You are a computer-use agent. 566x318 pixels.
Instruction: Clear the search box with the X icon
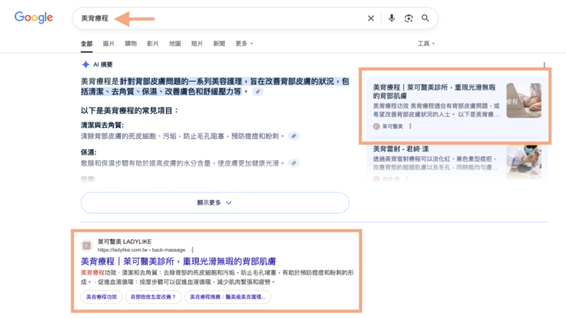tap(371, 18)
